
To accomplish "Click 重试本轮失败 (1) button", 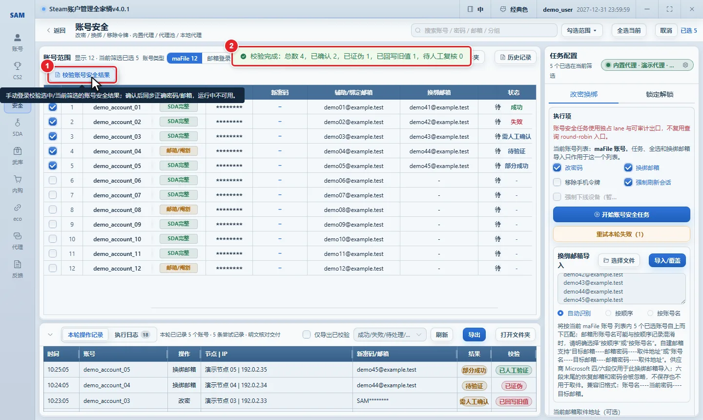I will 621,234.
